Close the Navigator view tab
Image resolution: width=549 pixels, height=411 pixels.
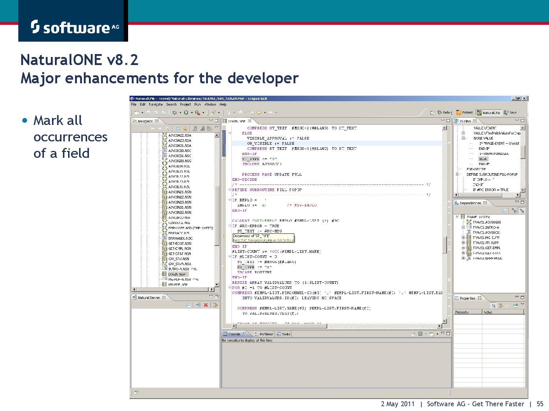click(157, 121)
